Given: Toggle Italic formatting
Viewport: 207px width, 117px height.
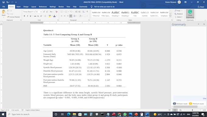Looking at the screenshot, I should point(27,16).
